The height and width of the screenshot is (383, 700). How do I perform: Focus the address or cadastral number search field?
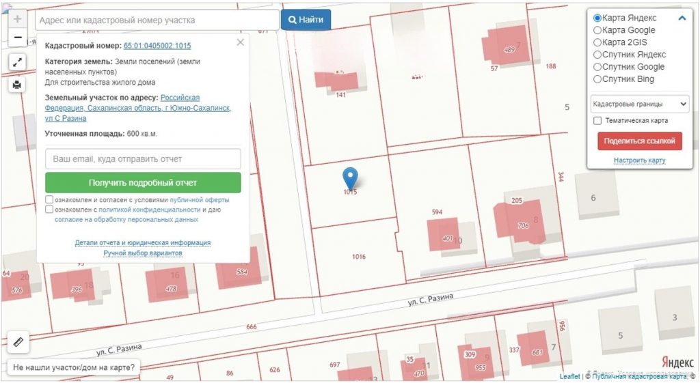tap(157, 20)
